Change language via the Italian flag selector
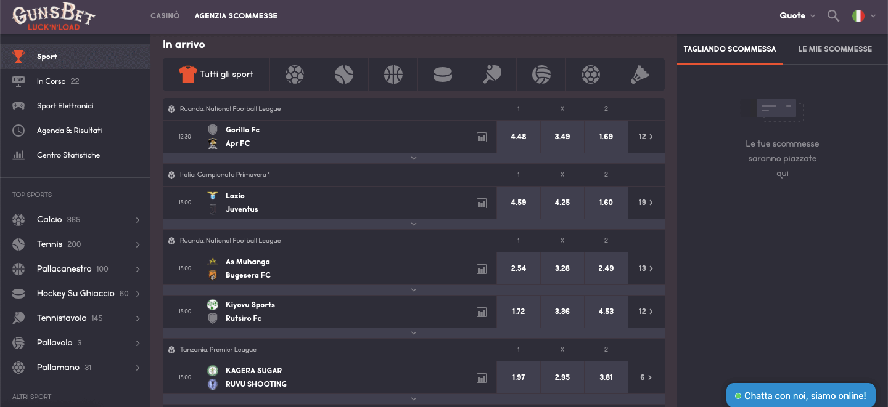Viewport: 888px width, 407px height. coord(863,15)
